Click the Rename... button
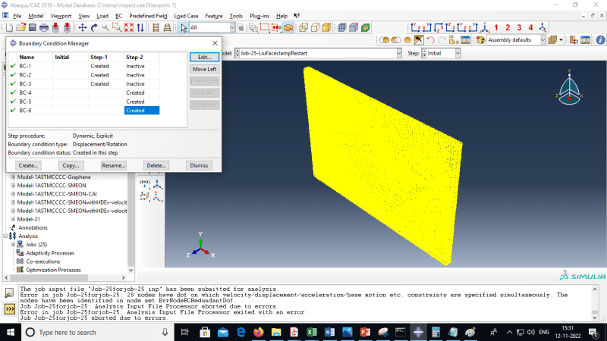 click(x=113, y=165)
